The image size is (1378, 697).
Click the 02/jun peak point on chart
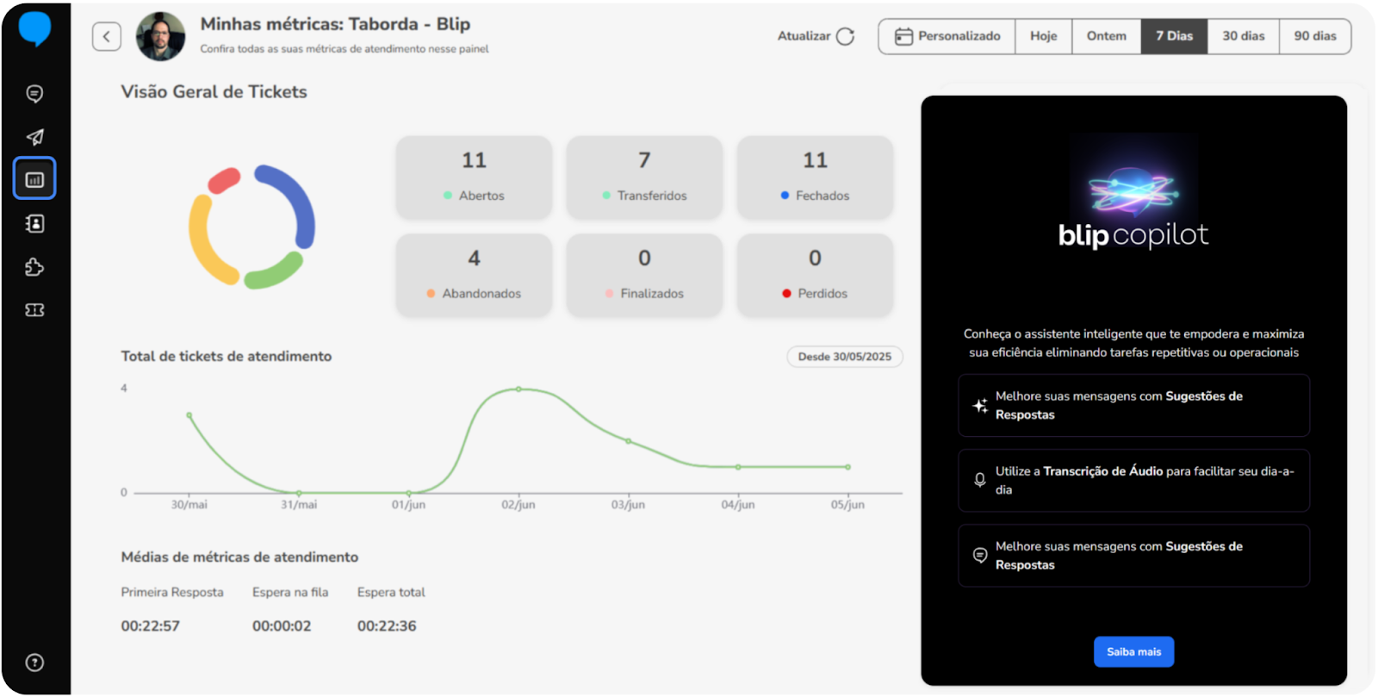tap(518, 389)
